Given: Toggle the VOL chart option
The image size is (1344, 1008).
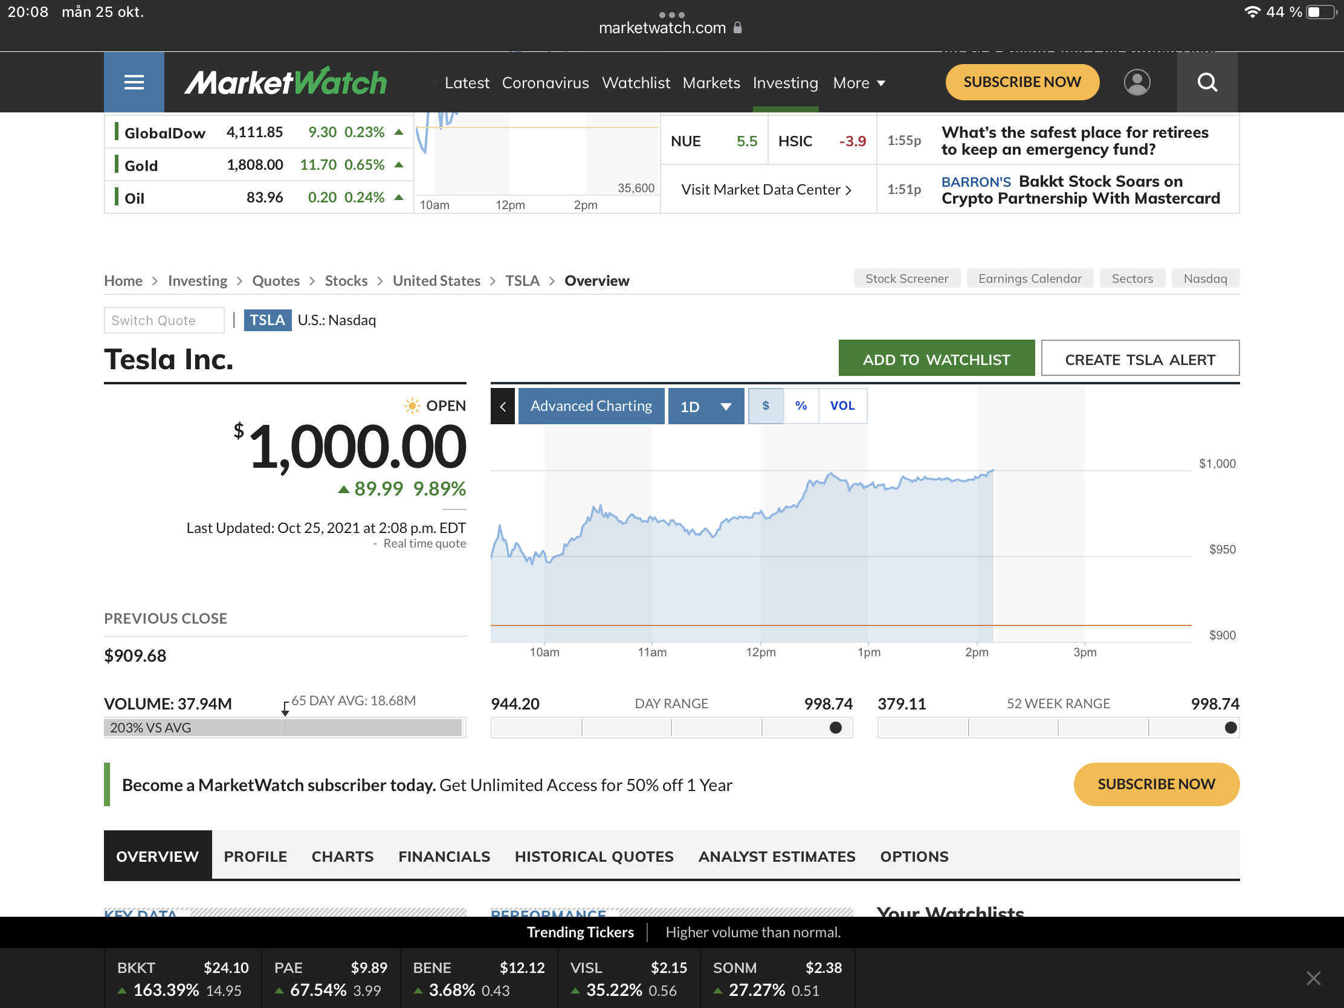Looking at the screenshot, I should pyautogui.click(x=842, y=406).
